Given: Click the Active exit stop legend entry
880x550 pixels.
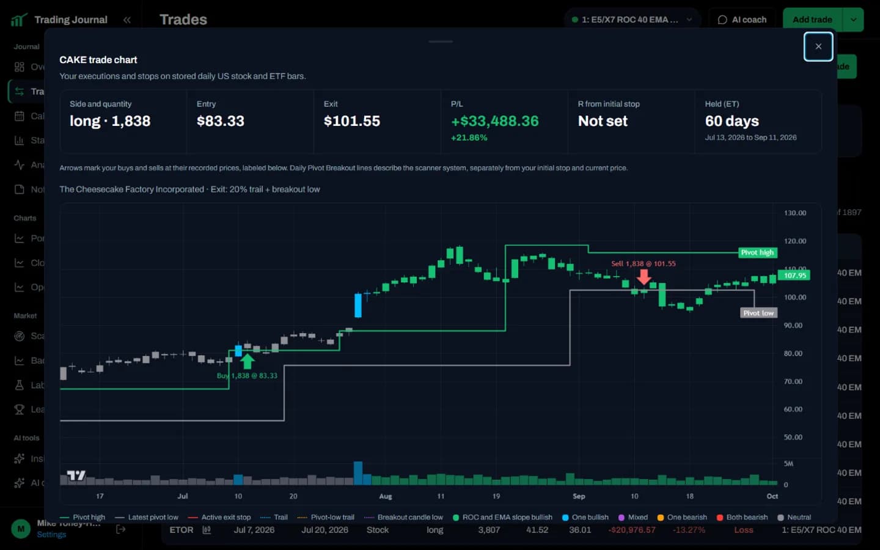Looking at the screenshot, I should pos(219,518).
